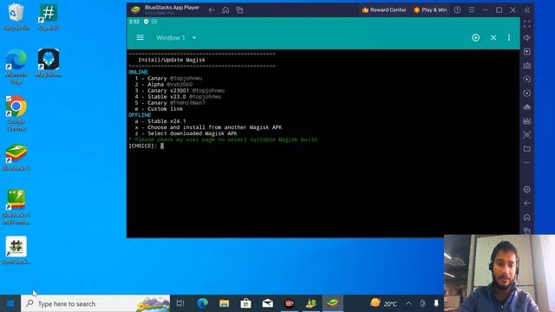Close the current terminal window tab
Screen dimensions: 555x312
tap(493, 37)
